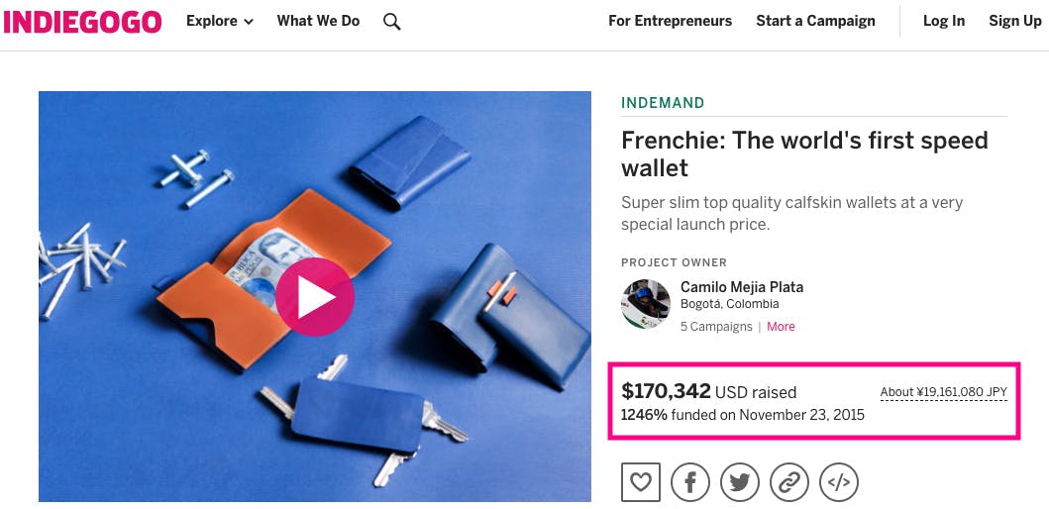Viewport: 1049px width, 509px height.
Task: Share campaign on Twitter
Action: [x=740, y=482]
